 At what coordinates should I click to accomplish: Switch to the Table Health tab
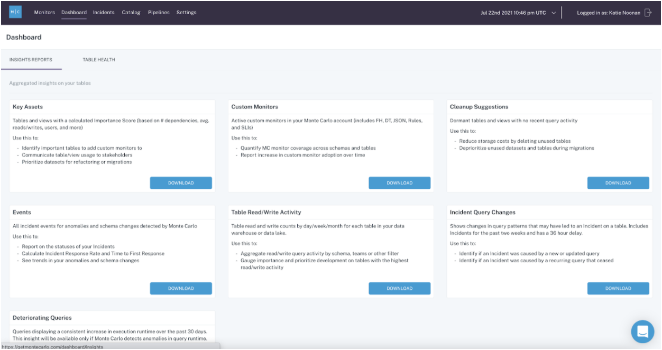(x=99, y=60)
